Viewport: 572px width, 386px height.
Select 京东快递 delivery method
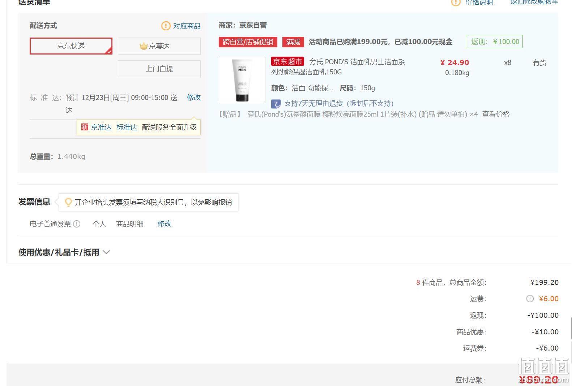(71, 46)
